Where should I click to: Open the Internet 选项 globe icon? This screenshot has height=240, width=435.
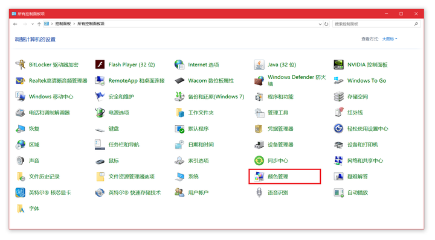179,65
